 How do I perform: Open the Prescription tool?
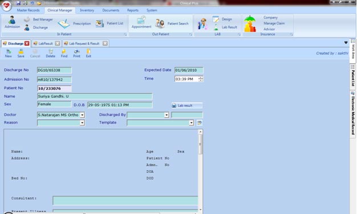[x=74, y=24]
